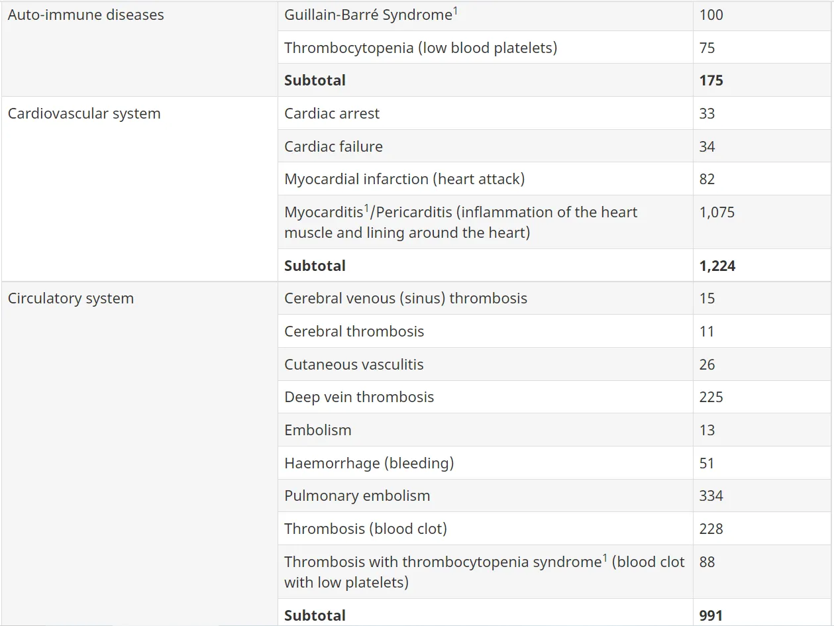Screen dimensions: 834x626
Task: Click the Cerebral venous (sinus) thrombosis row
Action: (x=554, y=298)
